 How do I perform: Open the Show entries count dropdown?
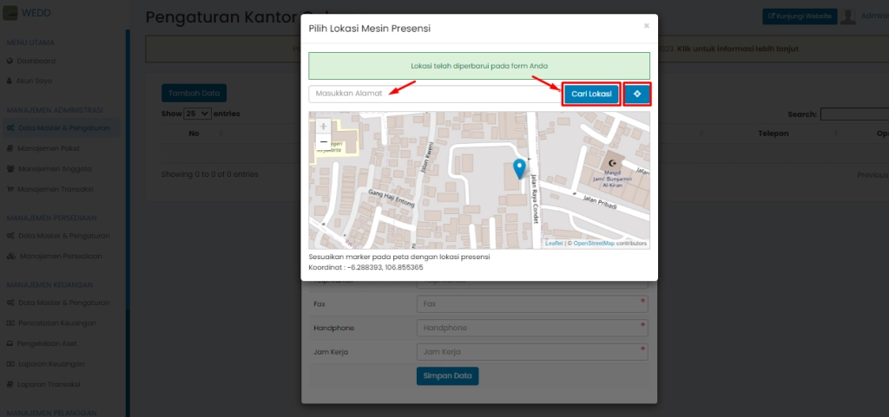[x=197, y=114]
